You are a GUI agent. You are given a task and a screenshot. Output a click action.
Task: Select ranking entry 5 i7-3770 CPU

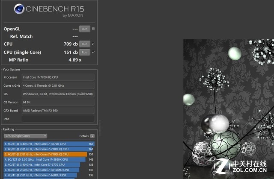(x=49, y=165)
